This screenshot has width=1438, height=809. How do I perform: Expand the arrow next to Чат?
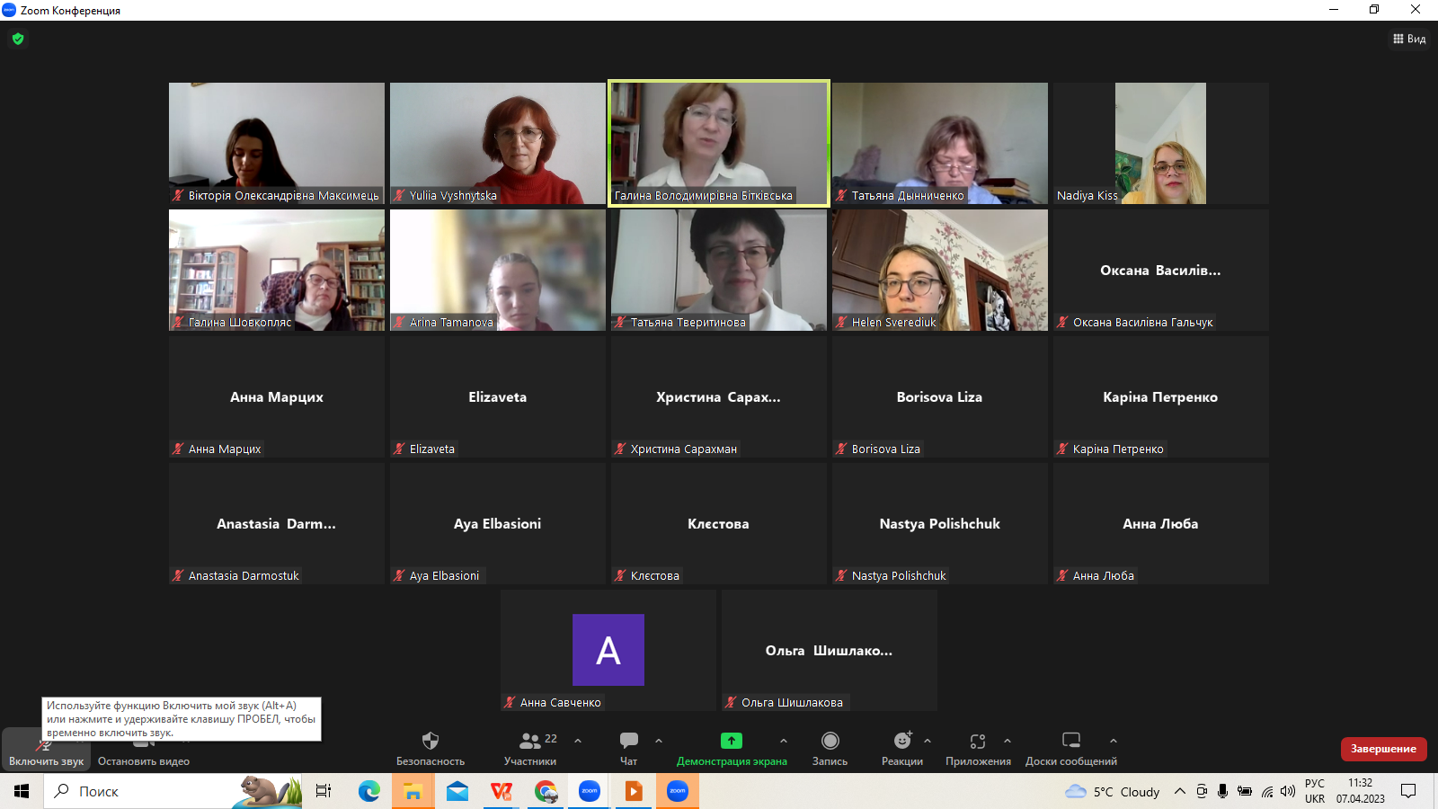point(659,742)
